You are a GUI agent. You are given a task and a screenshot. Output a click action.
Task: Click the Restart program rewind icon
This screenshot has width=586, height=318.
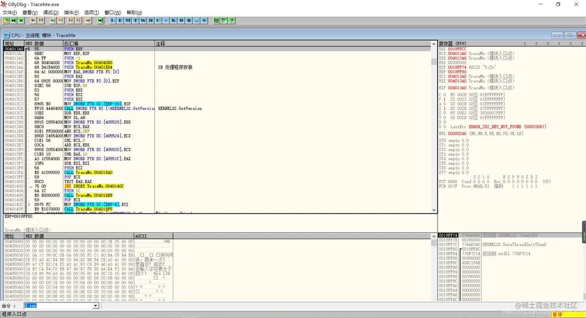(14, 21)
